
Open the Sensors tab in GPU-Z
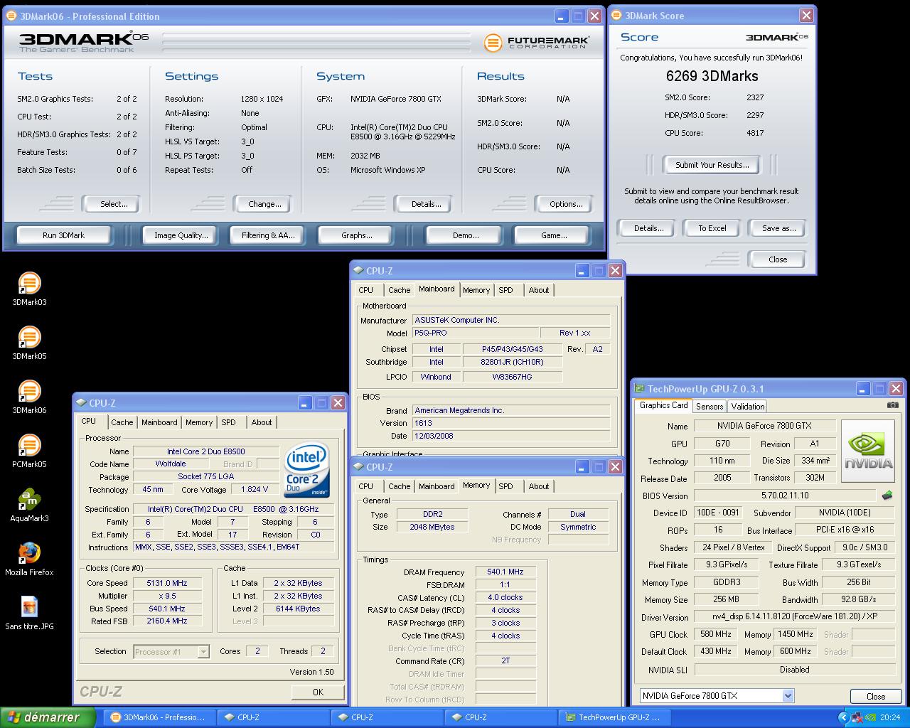[710, 406]
